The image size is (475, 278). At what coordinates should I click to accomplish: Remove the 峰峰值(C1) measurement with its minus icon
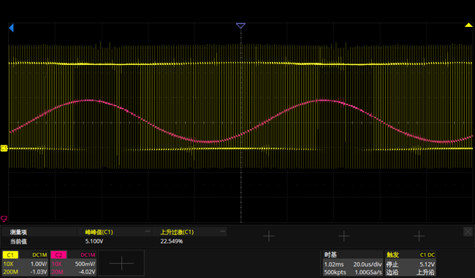click(147, 231)
